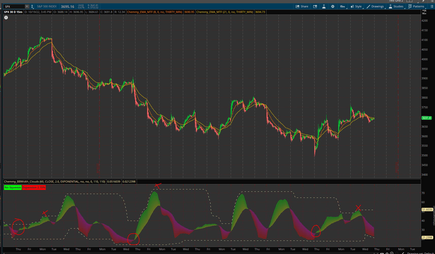Open the chart alert calendar icon
Screen dimensions: 435x254
point(315,6)
